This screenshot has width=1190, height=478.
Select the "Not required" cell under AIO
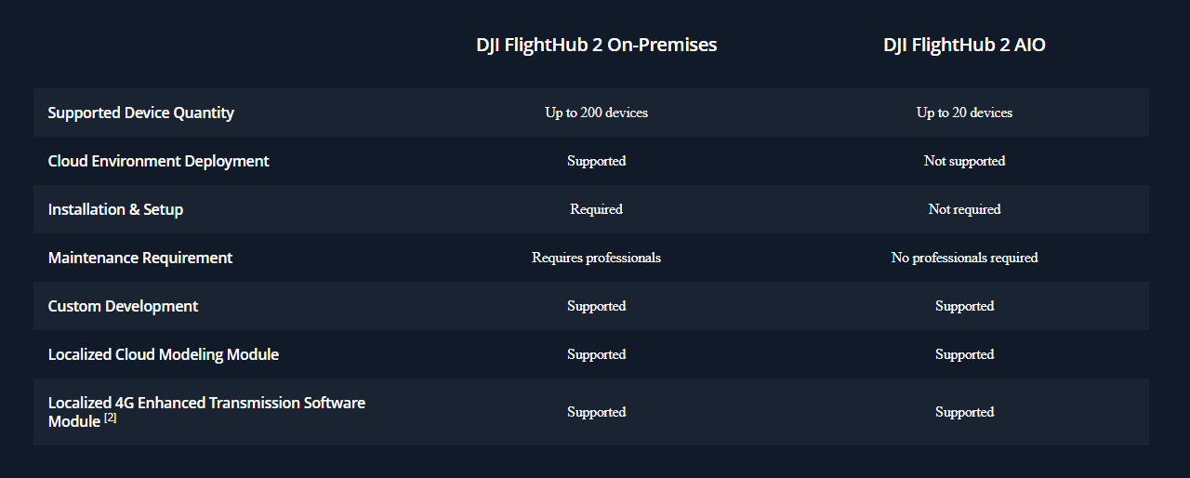[x=964, y=209]
